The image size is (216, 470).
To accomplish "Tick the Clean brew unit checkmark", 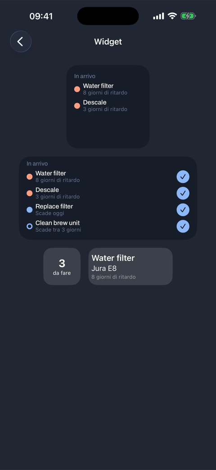I will 183,226.
